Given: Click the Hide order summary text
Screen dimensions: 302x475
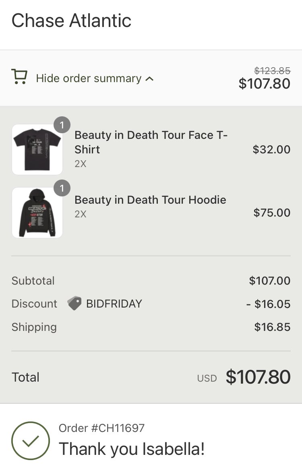Looking at the screenshot, I should click(x=89, y=78).
